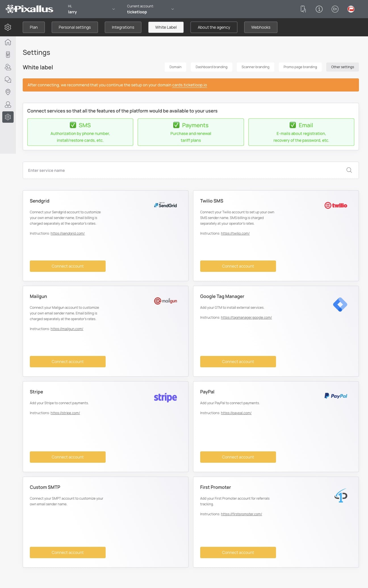Viewport: 368px width, 588px height.
Task: Click the red profile avatar icon
Action: pos(351,9)
